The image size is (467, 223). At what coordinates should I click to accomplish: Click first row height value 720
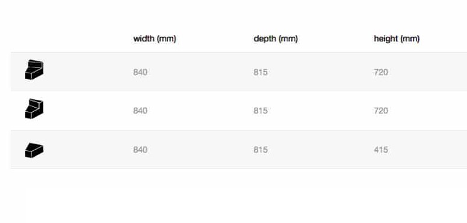pos(381,72)
